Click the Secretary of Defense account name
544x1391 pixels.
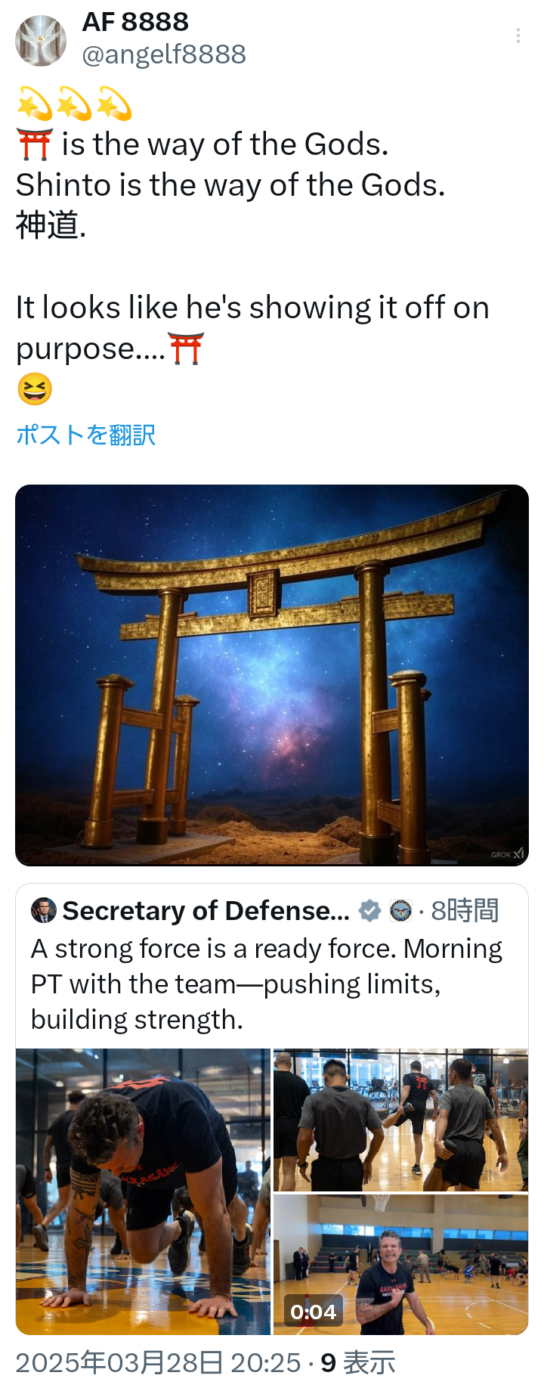click(206, 911)
